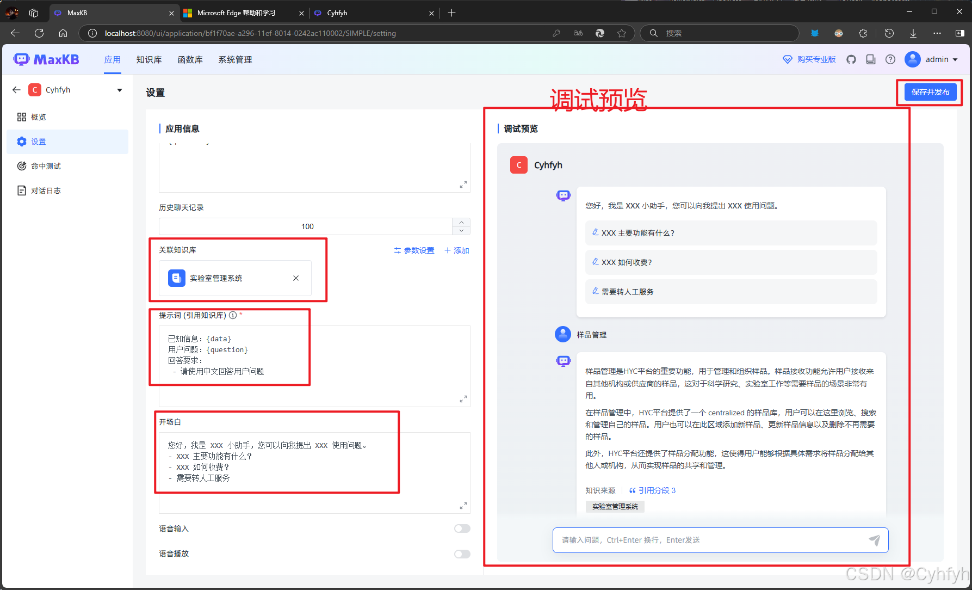The width and height of the screenshot is (972, 590).
Task: Click into the 开场白 textarea
Action: tap(314, 473)
